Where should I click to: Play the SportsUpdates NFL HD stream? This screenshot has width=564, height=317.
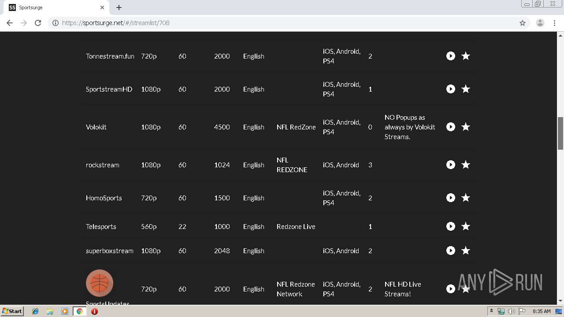point(450,289)
